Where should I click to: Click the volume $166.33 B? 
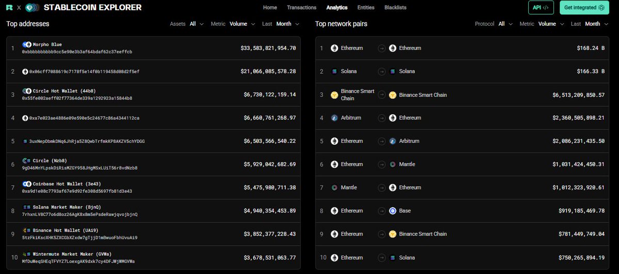[x=591, y=72]
